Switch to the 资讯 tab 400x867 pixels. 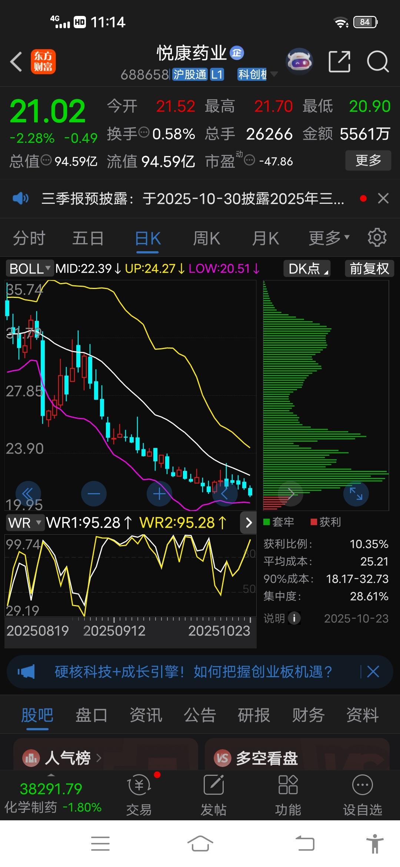(146, 715)
